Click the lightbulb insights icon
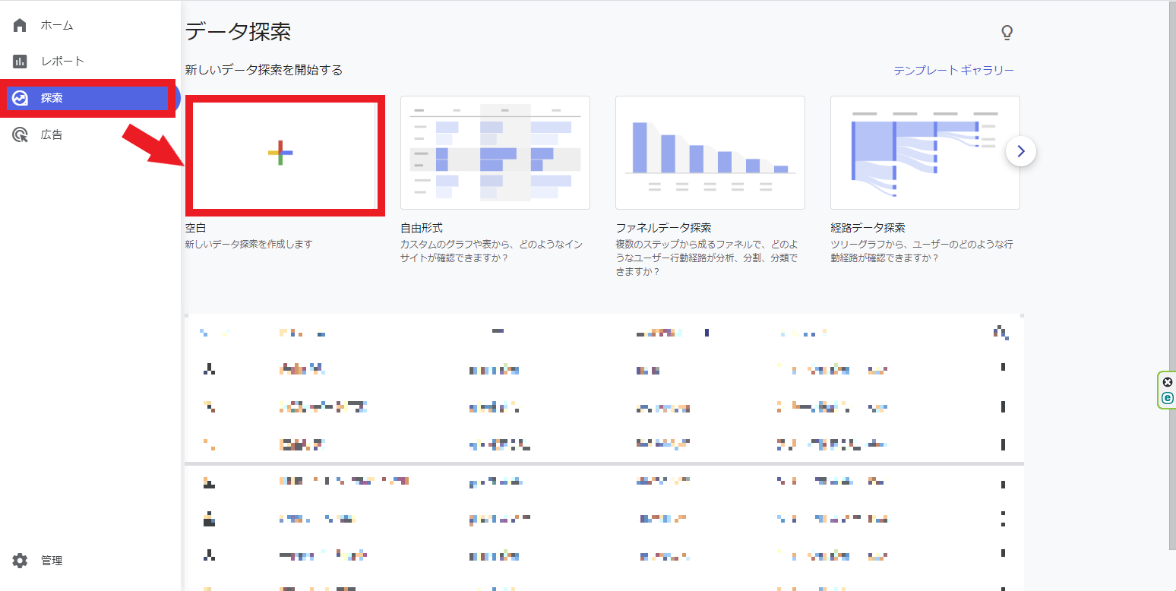The height and width of the screenshot is (591, 1176). (1007, 33)
